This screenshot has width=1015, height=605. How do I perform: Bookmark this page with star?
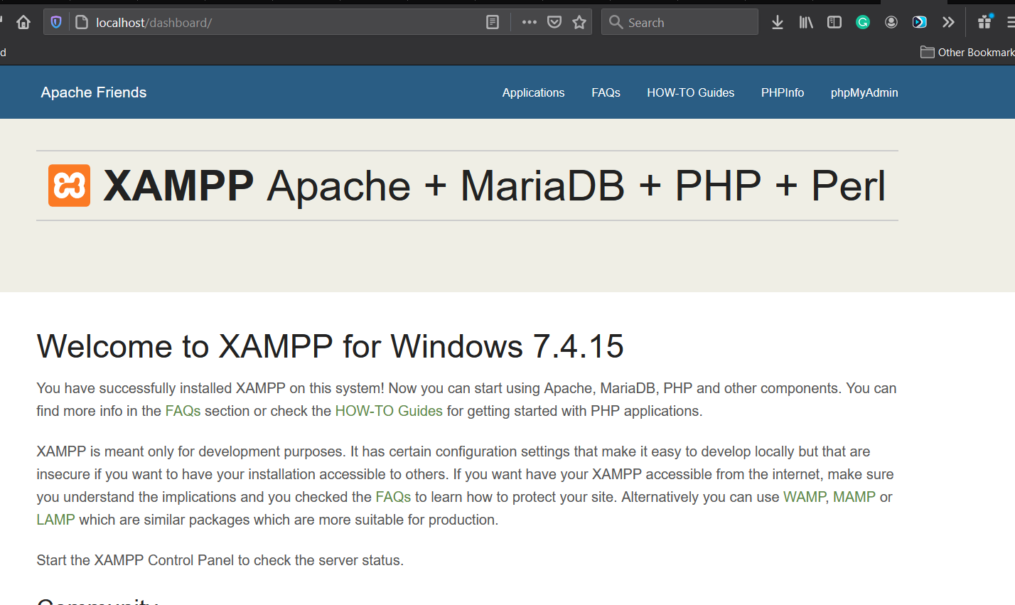pos(579,22)
